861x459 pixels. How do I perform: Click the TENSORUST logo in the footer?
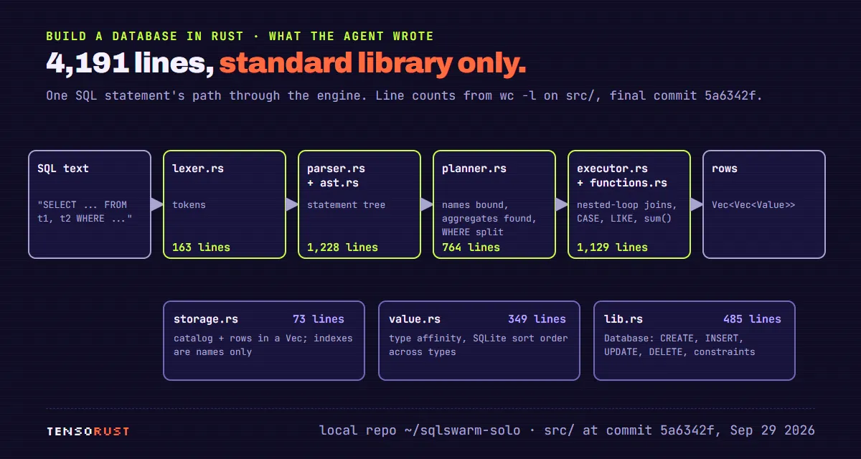[x=88, y=431]
